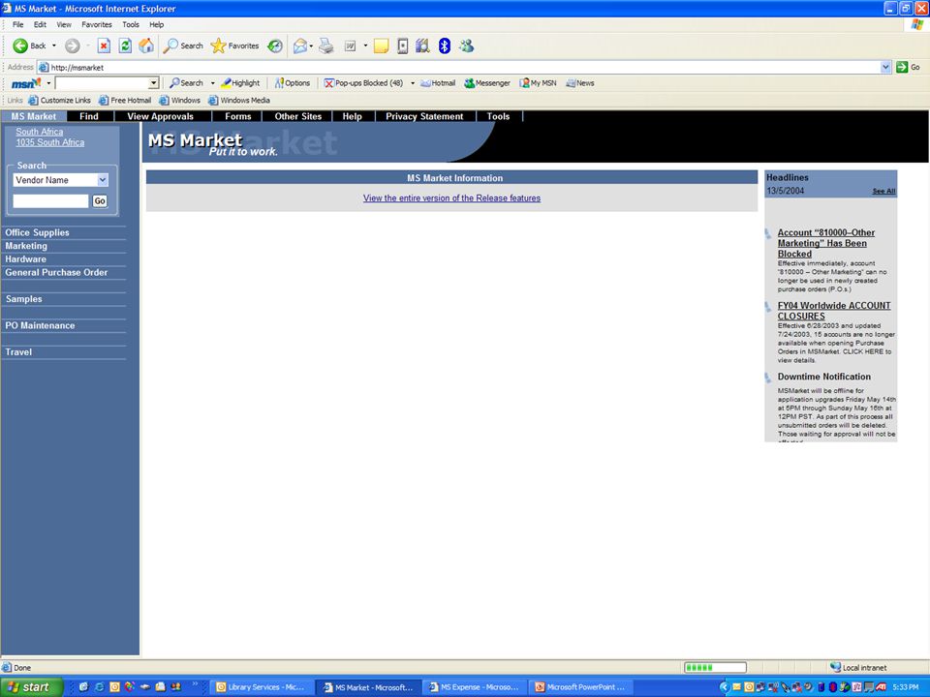Stop page loading with the red X icon
Viewport: 930px width, 697px height.
point(104,45)
